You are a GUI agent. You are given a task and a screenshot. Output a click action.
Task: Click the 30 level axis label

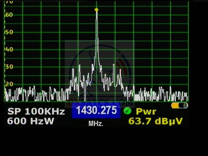point(9,67)
